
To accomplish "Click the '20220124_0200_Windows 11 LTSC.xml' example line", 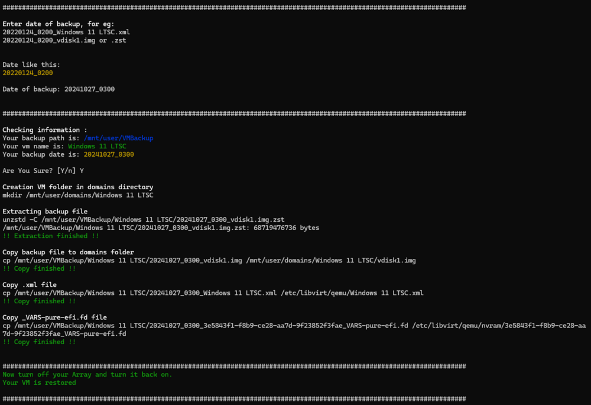I will [66, 32].
